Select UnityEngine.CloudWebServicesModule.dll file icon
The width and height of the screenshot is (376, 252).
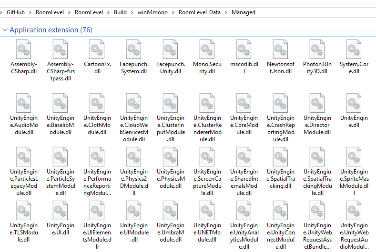pyautogui.click(x=133, y=103)
